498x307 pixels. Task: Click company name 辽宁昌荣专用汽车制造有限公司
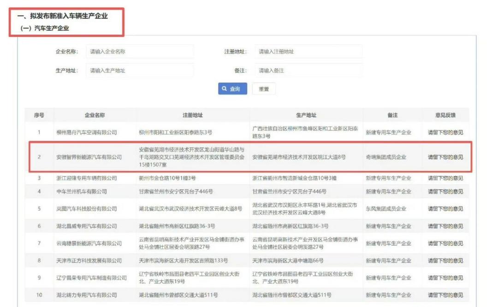[91, 278]
